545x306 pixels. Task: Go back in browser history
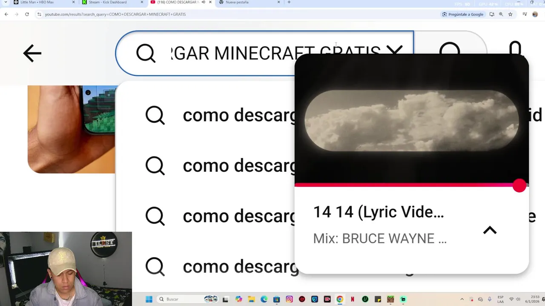(x=6, y=14)
